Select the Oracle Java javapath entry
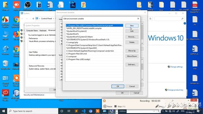Screen dimensions: 203x114 94,25
